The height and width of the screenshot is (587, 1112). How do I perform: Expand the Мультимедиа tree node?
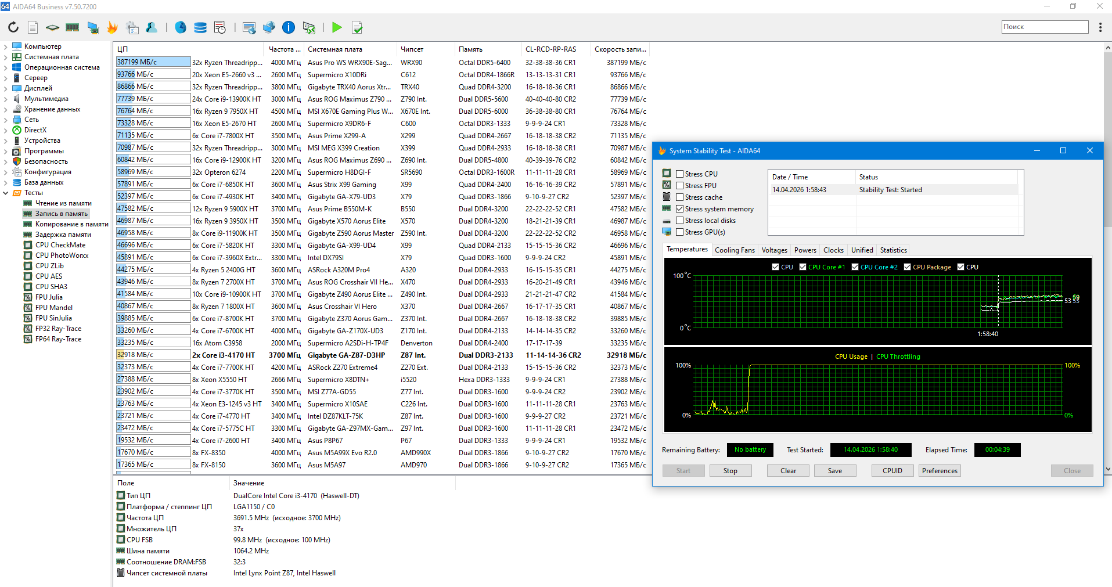[x=6, y=99]
